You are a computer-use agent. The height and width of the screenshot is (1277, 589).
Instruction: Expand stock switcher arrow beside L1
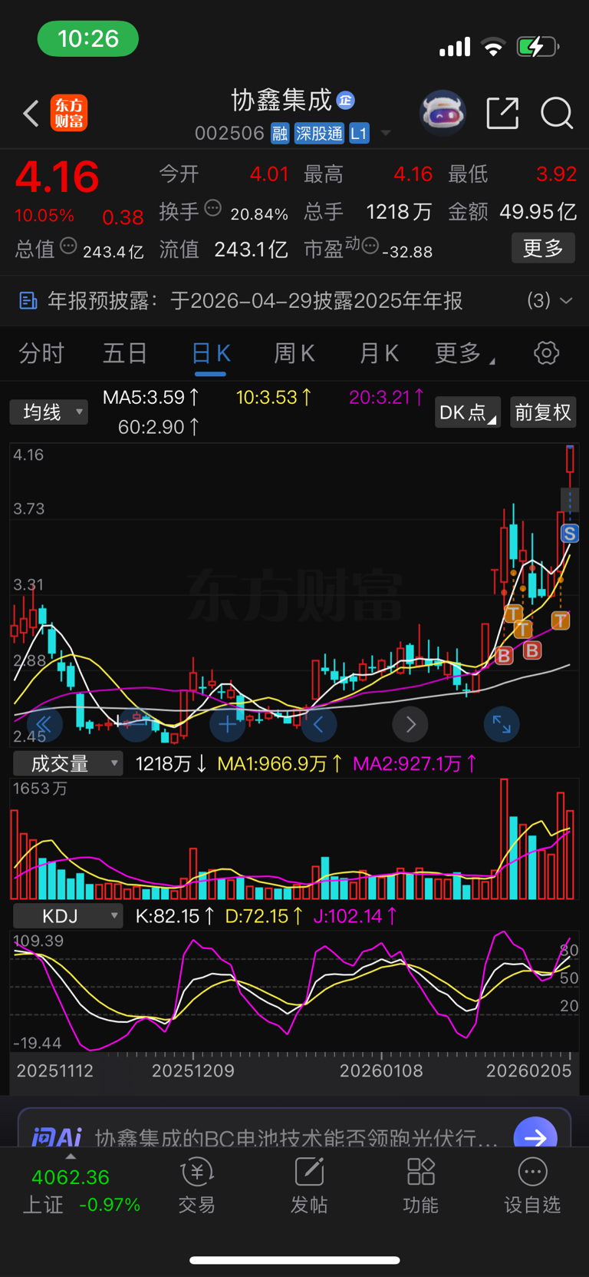tap(386, 134)
